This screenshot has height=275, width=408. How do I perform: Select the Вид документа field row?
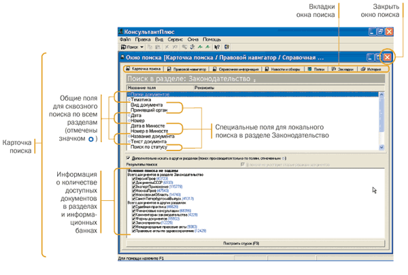point(253,105)
